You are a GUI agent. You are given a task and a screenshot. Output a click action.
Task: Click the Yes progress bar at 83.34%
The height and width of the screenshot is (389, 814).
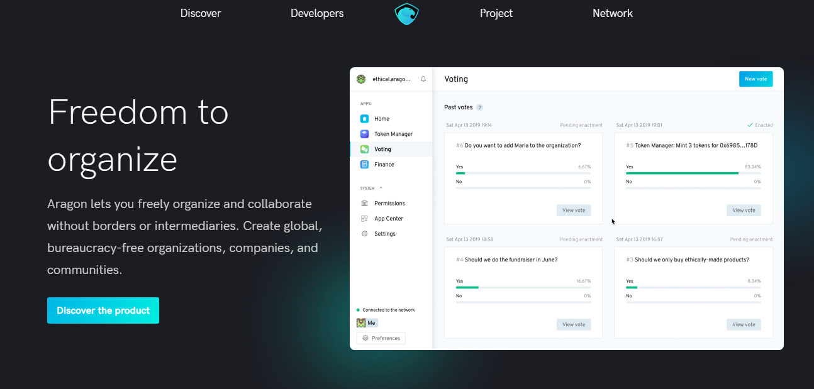(x=693, y=173)
